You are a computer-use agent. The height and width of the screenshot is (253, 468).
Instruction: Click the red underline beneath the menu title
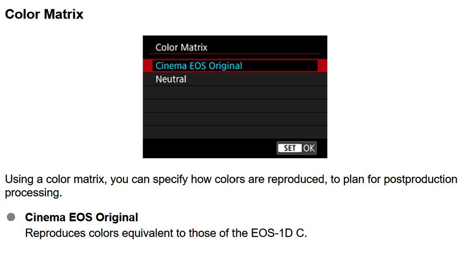[235, 54]
